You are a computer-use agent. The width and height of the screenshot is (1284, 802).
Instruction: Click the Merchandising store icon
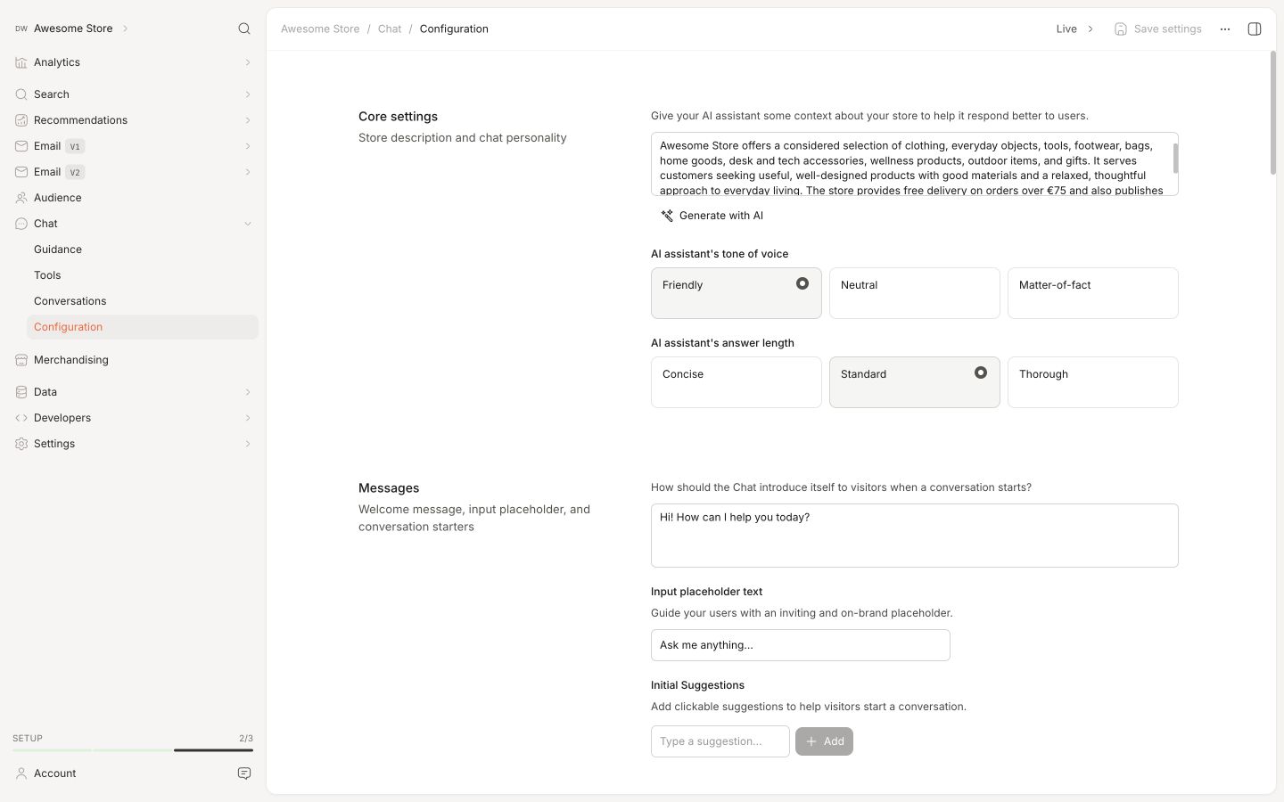tap(21, 360)
